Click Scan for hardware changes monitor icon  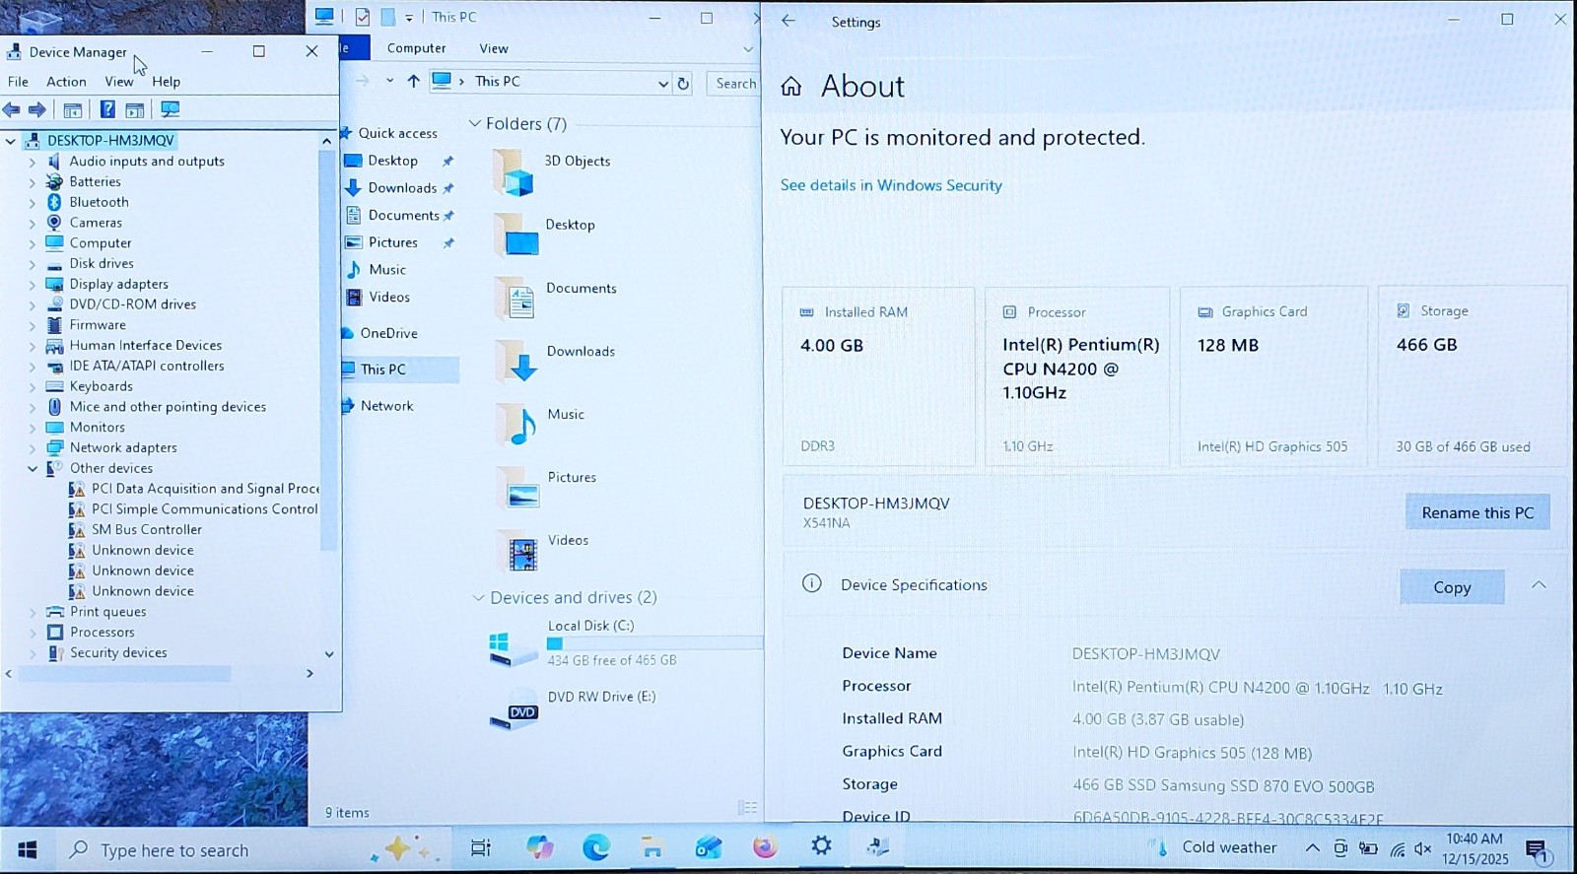(170, 109)
